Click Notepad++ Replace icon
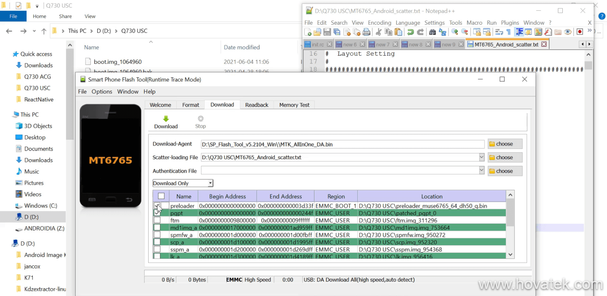 click(x=443, y=32)
